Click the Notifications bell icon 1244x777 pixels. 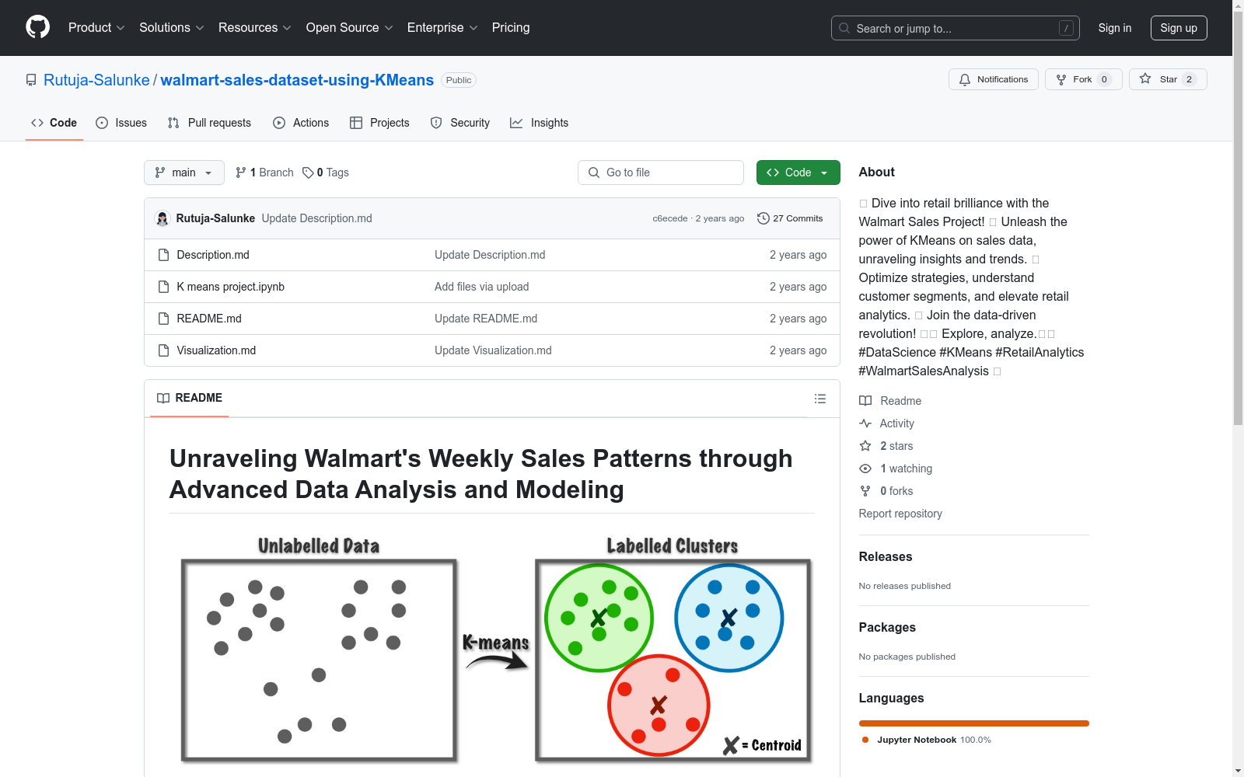coord(965,79)
